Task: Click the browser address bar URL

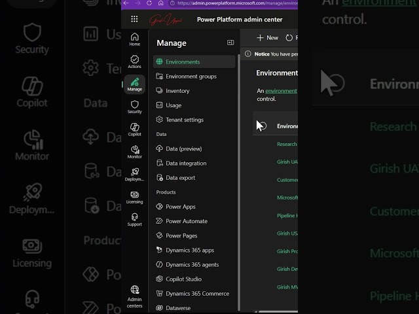Action: pos(237,3)
